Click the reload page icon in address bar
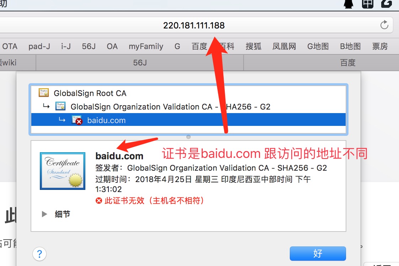The height and width of the screenshot is (266, 399). tap(384, 25)
